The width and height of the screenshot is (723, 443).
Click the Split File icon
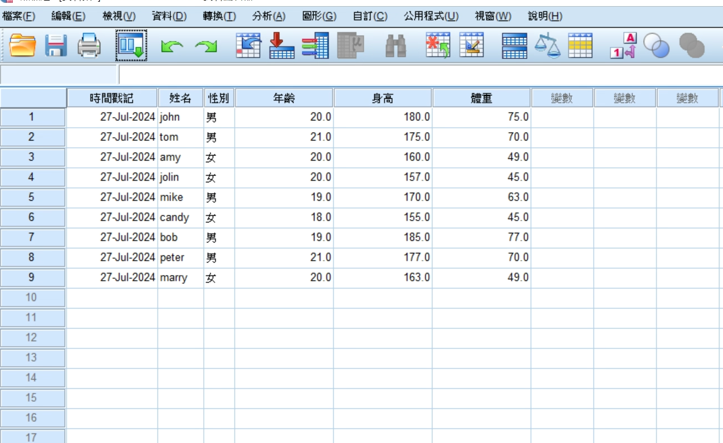point(514,46)
